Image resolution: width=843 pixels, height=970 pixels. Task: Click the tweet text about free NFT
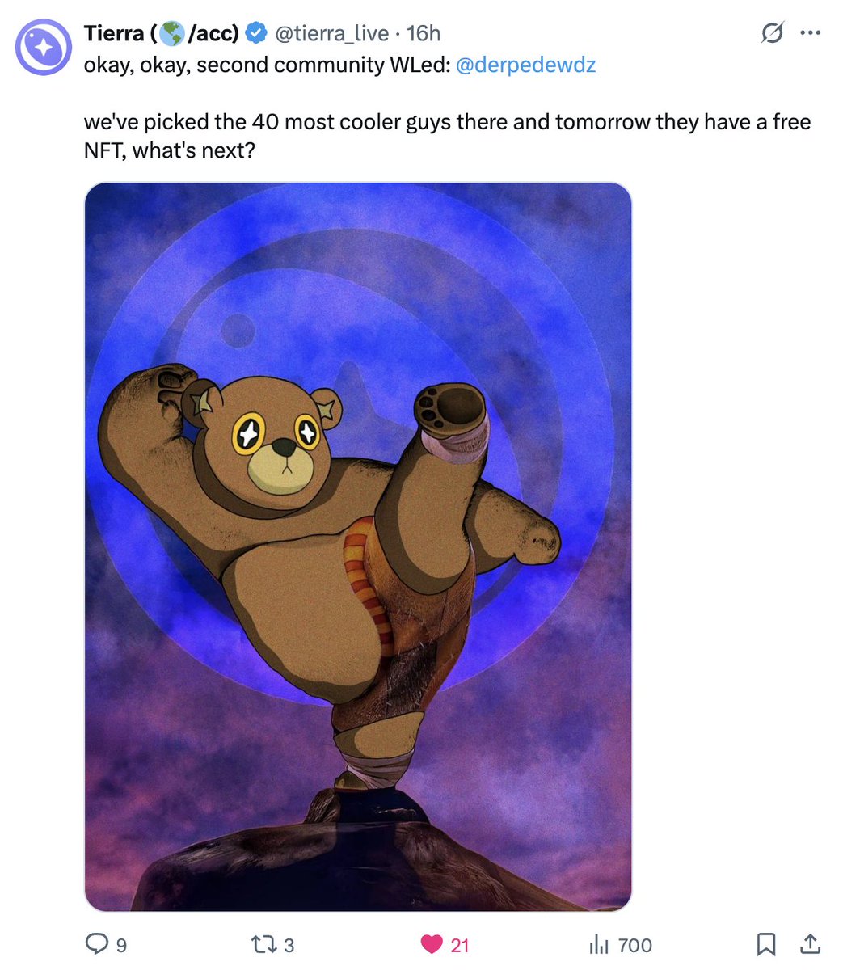point(447,136)
